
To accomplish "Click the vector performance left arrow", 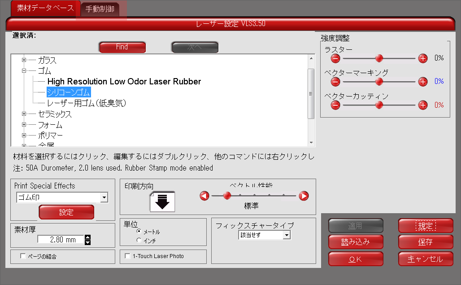I will [x=204, y=196].
